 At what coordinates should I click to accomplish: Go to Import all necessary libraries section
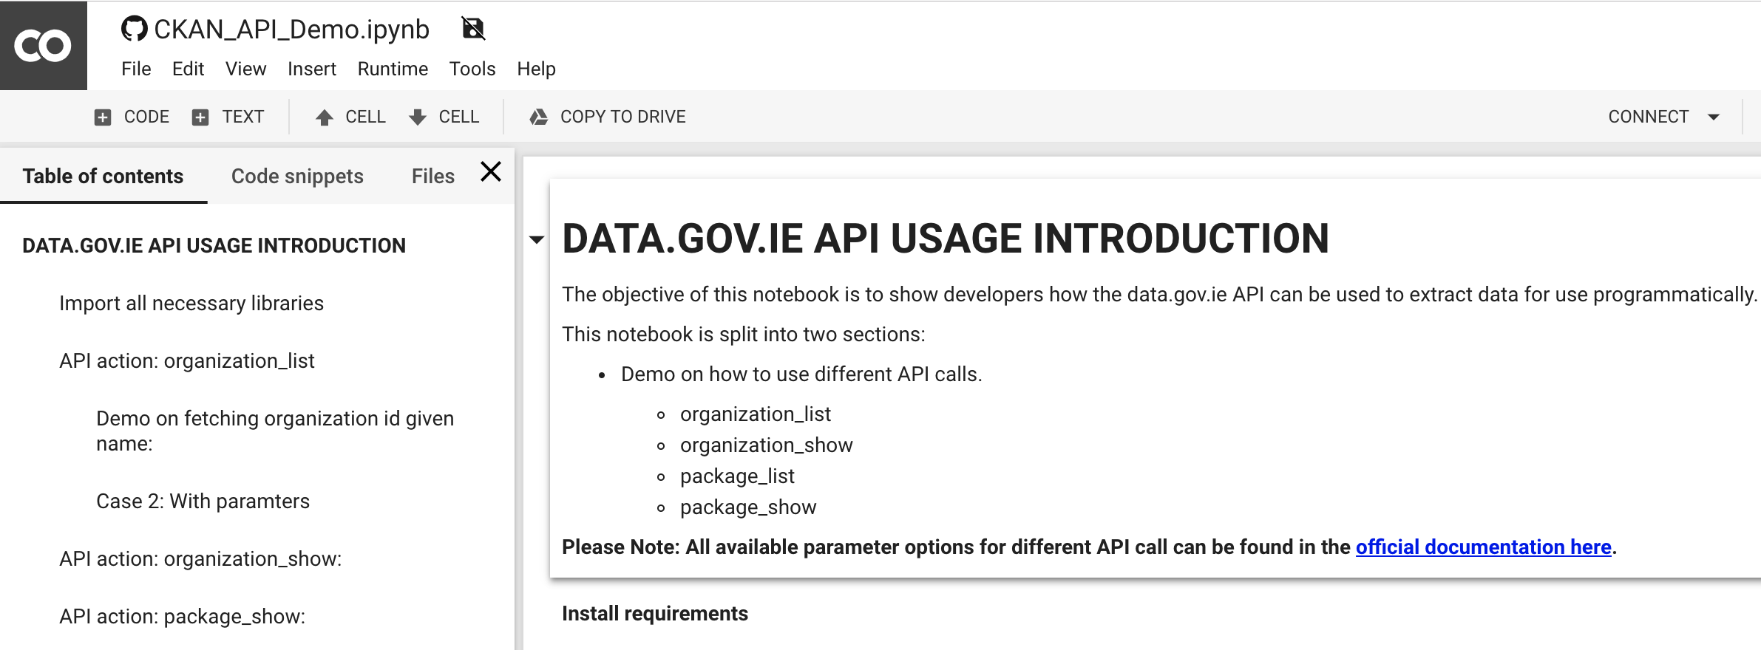coord(191,303)
